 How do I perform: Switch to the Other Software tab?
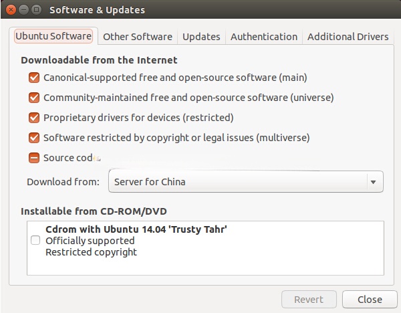coord(138,37)
